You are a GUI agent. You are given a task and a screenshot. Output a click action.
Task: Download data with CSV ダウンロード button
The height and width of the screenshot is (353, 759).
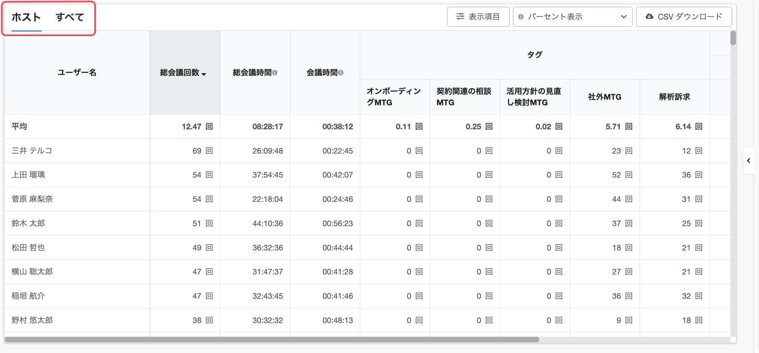point(684,17)
